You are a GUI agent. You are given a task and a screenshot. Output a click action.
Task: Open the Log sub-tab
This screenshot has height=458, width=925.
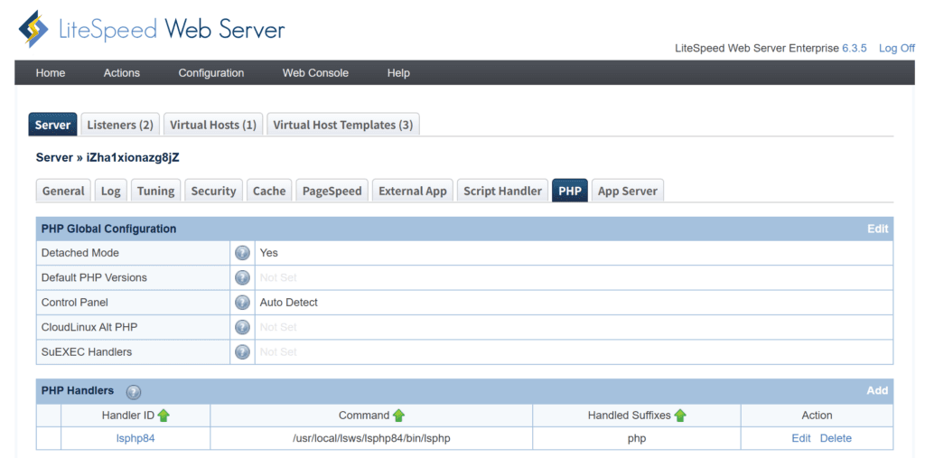tap(110, 191)
